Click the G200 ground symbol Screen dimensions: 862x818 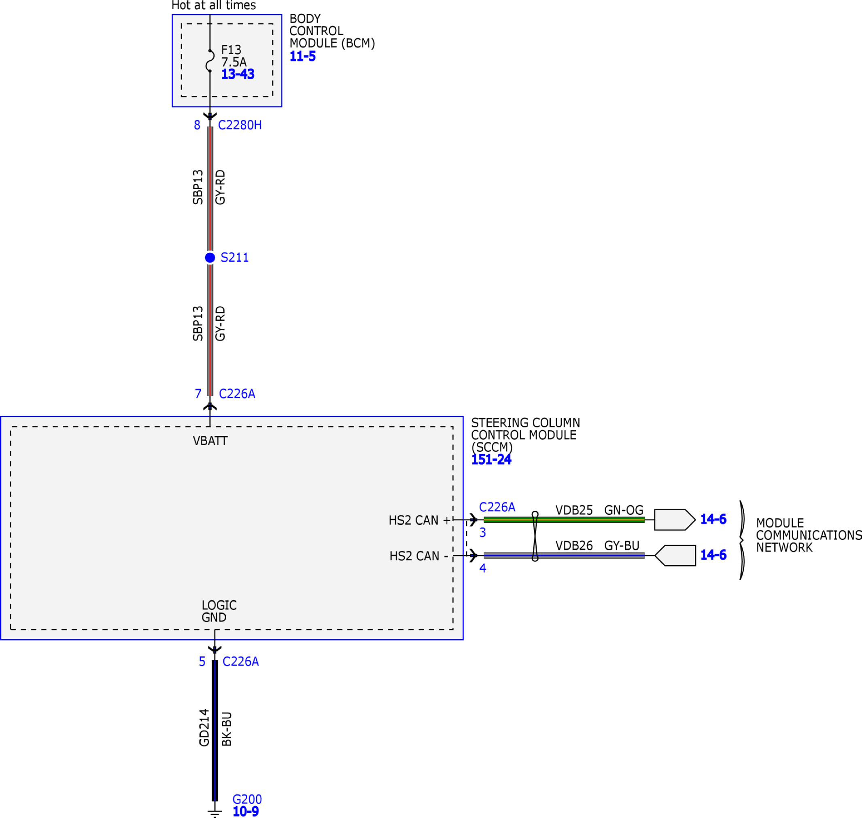tap(214, 813)
